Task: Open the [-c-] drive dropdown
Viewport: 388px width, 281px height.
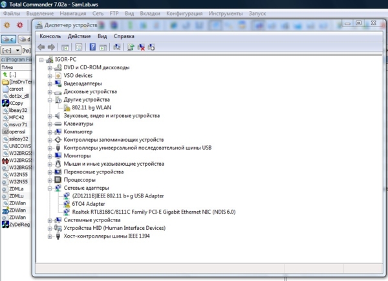Action: 11,51
